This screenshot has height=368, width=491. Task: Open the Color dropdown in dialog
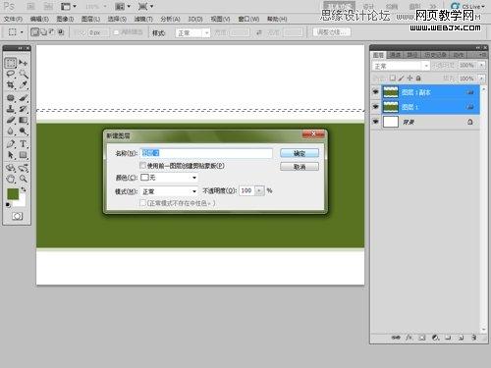coord(169,178)
